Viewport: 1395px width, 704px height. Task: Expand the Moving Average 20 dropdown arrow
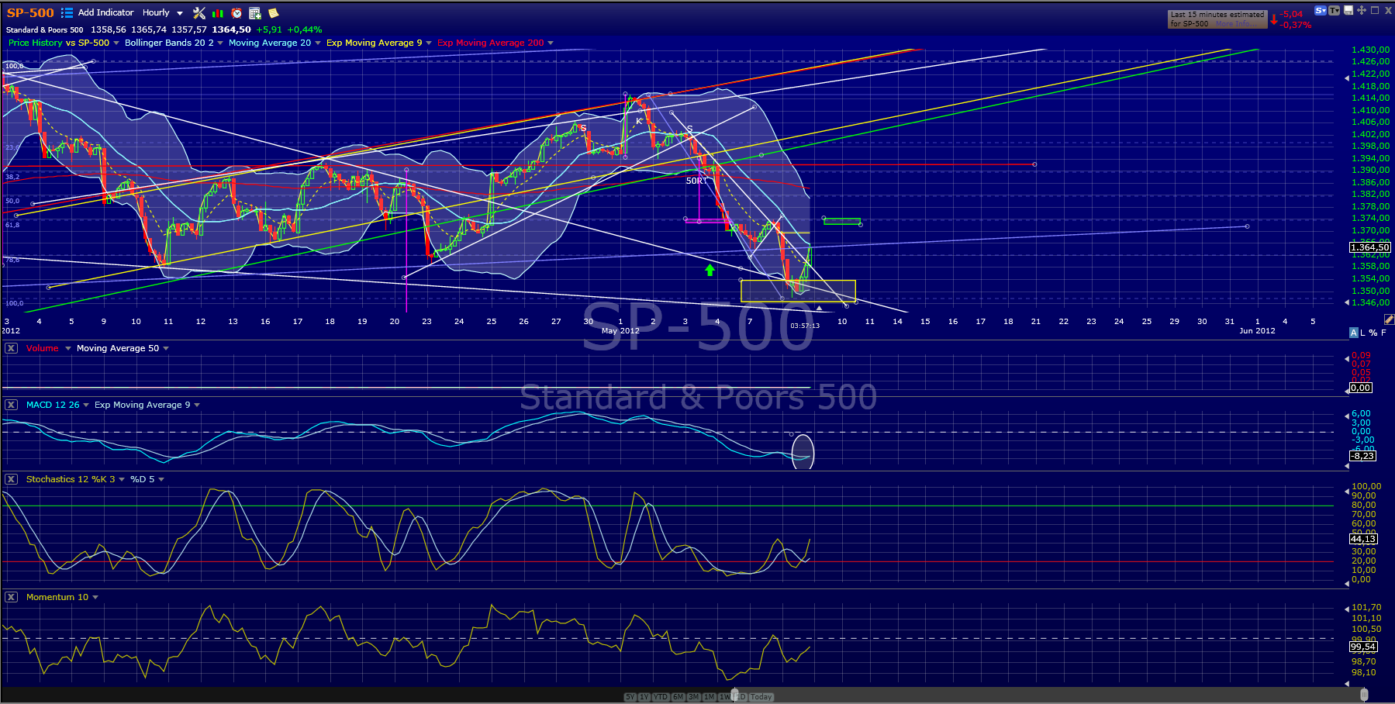(318, 43)
